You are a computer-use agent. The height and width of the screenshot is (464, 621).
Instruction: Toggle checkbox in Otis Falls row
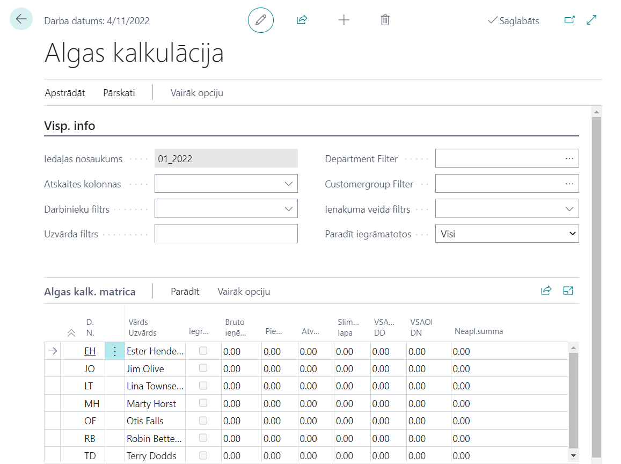[203, 421]
